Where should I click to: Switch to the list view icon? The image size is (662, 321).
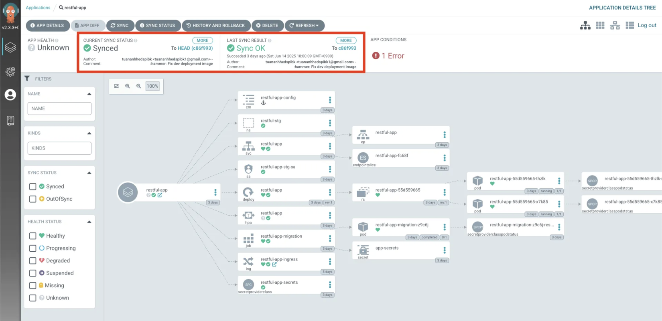click(630, 26)
